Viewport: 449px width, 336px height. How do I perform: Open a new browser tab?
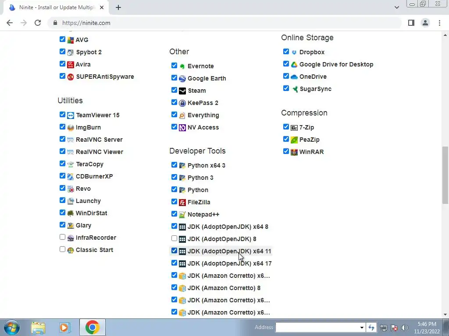point(118,7)
